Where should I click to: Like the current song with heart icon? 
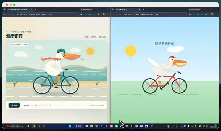point(44,126)
